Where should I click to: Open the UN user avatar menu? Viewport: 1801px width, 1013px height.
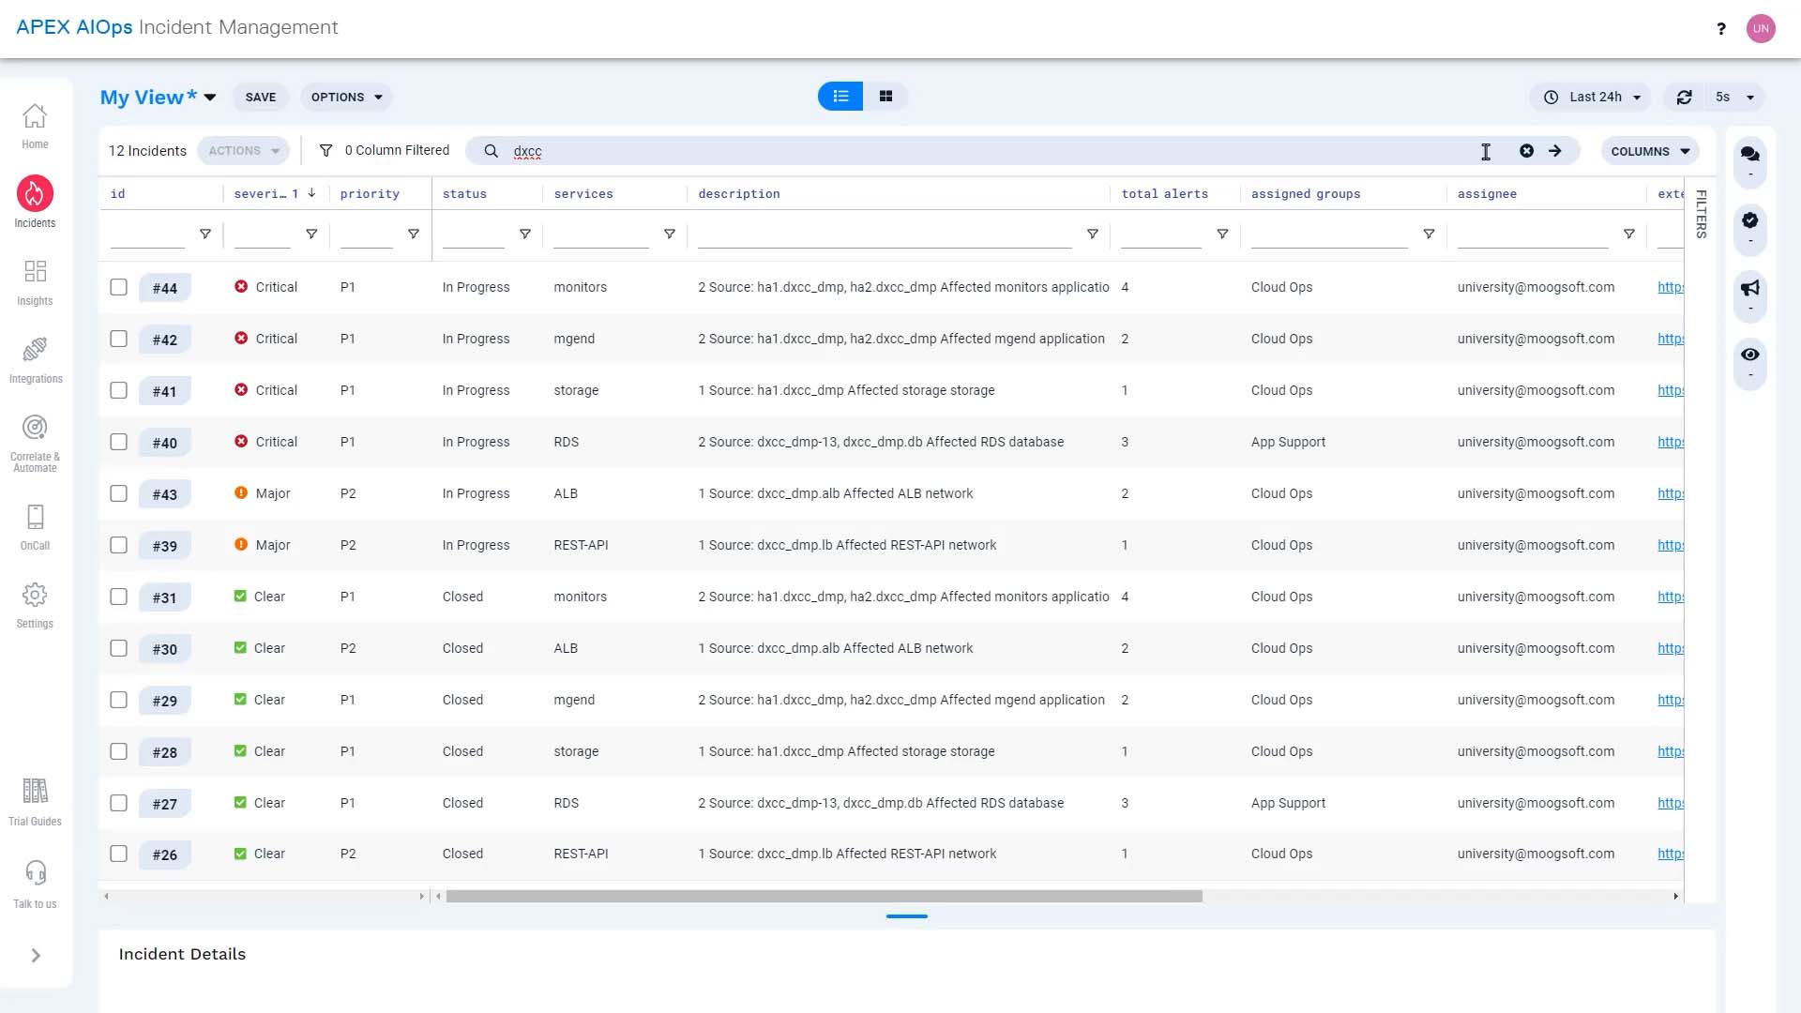point(1761,28)
